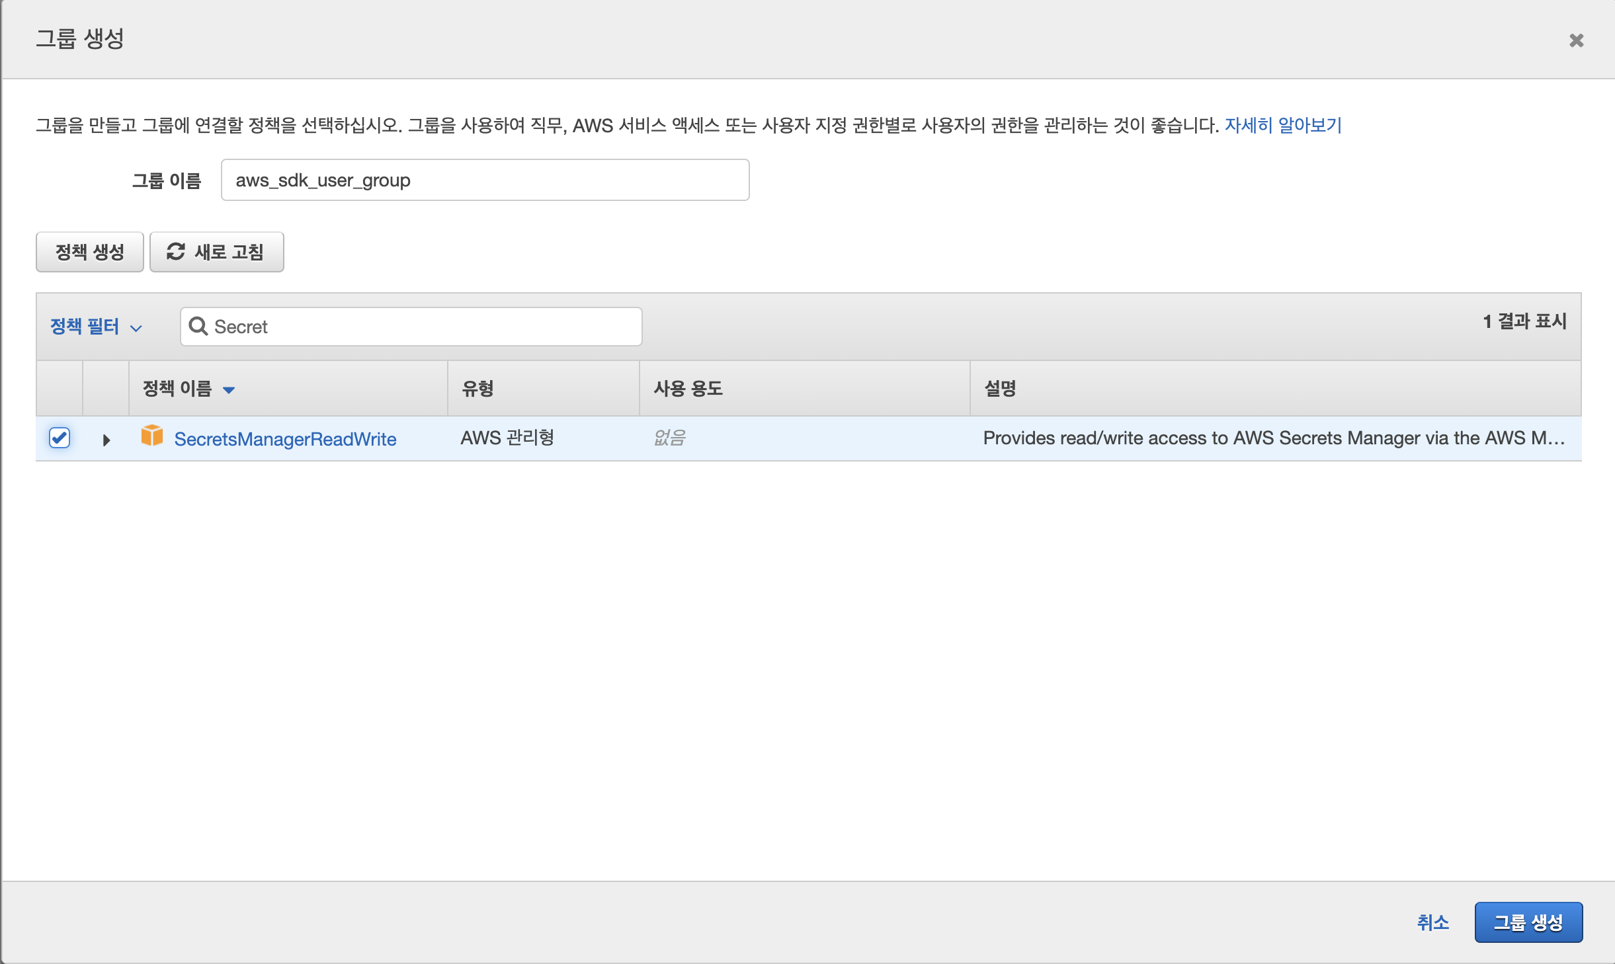This screenshot has height=964, width=1615.
Task: Open the SecretsManagerReadWrite policy link
Action: coord(285,439)
